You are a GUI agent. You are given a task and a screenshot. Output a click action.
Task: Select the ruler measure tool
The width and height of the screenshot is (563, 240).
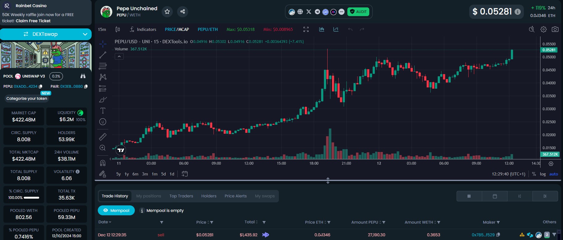pos(103,137)
